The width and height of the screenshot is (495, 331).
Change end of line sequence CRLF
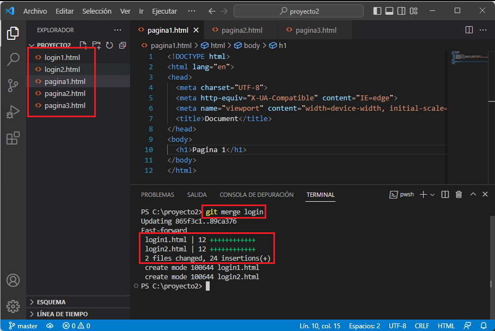(422, 326)
